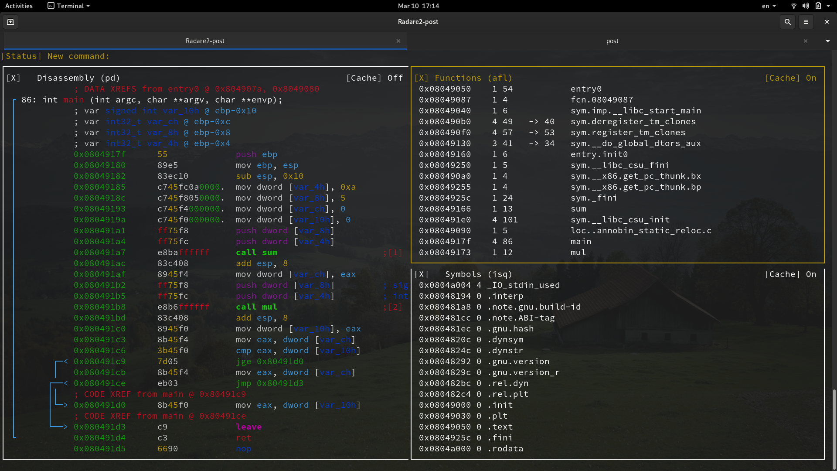Close the Radare2-post tab

point(398,41)
